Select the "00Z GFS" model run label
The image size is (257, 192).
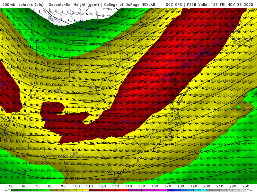point(174,5)
